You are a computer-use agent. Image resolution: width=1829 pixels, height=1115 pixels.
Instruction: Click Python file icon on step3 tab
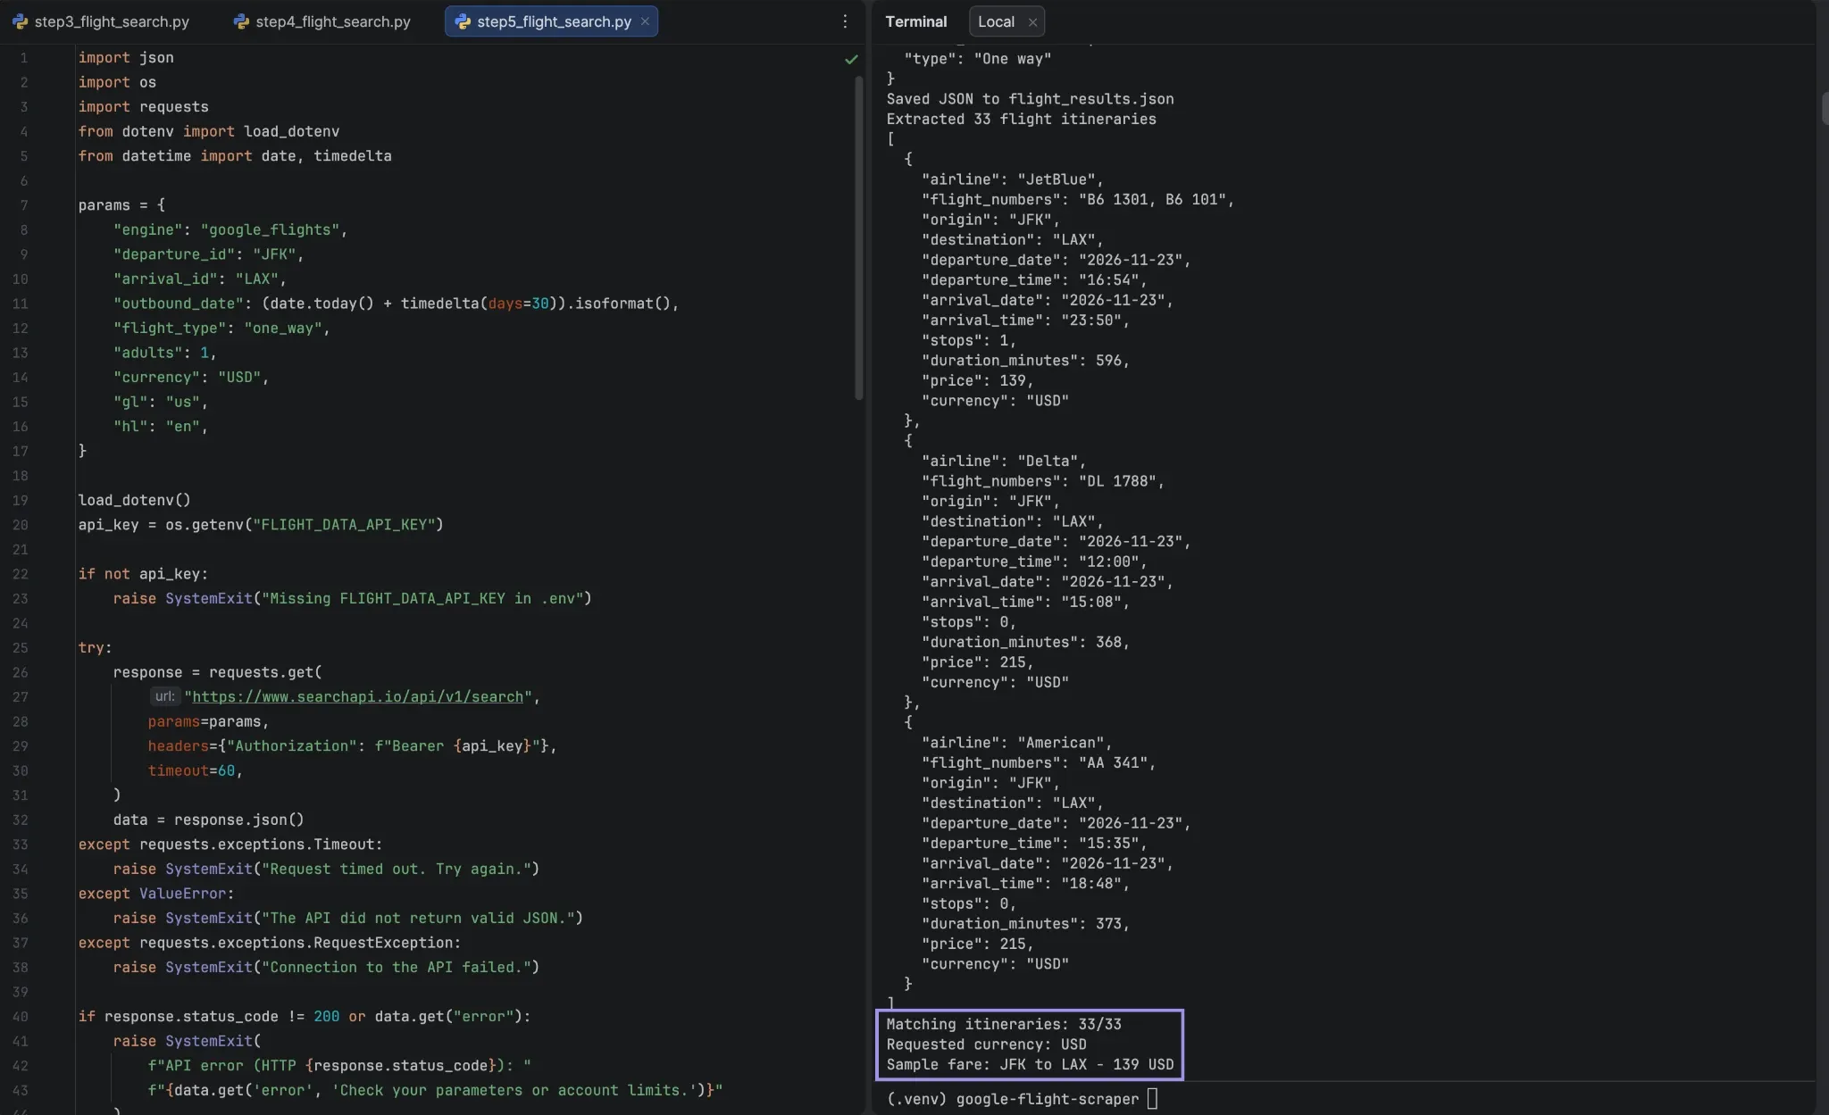pos(20,21)
